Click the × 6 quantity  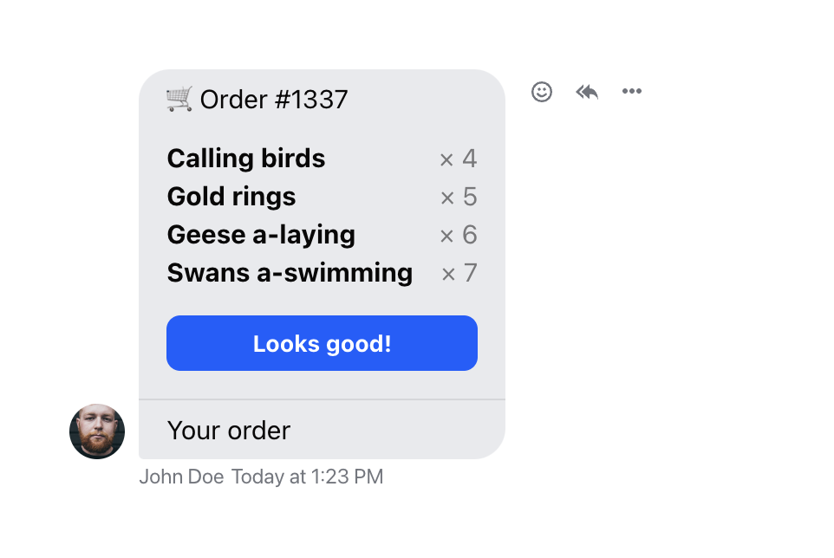tap(459, 235)
